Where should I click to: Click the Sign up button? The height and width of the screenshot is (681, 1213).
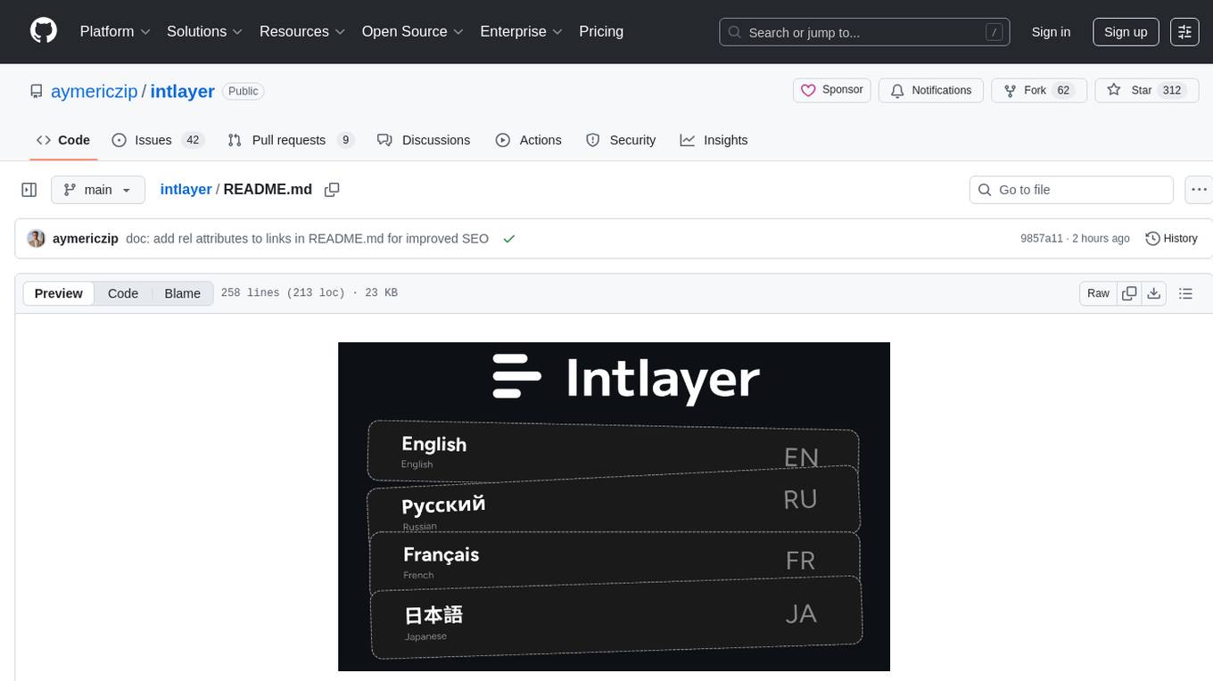click(x=1126, y=32)
